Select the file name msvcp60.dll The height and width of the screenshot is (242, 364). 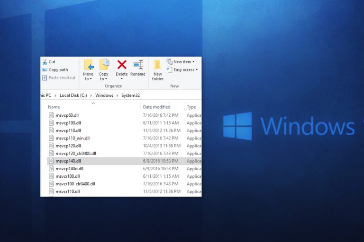[67, 115]
